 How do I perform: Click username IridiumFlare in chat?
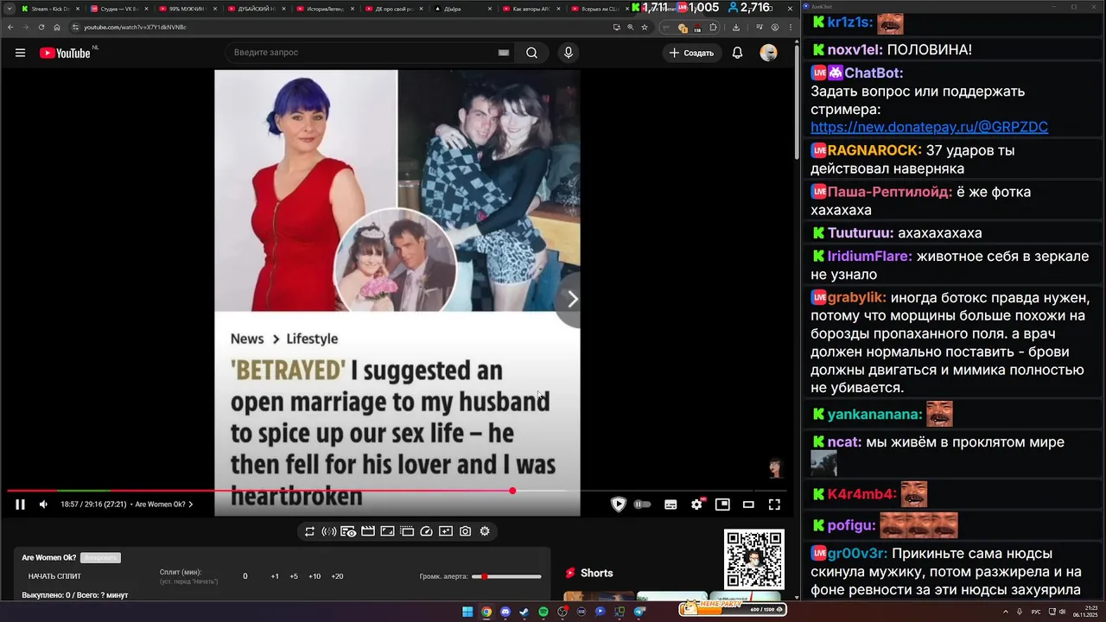coord(870,257)
